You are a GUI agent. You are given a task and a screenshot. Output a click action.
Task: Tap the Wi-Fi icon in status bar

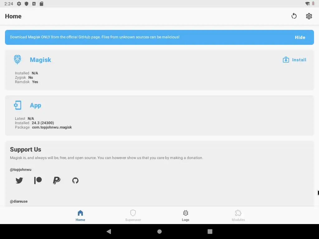(x=307, y=4)
